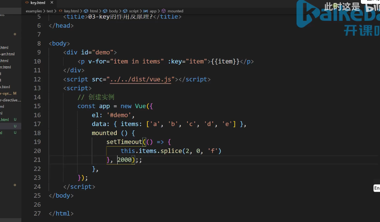Click the closing '</html>' tag
380x222 pixels.
pos(61,213)
